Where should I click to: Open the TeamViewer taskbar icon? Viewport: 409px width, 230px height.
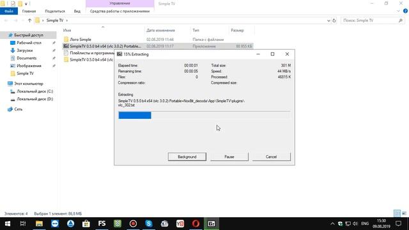pos(55,224)
